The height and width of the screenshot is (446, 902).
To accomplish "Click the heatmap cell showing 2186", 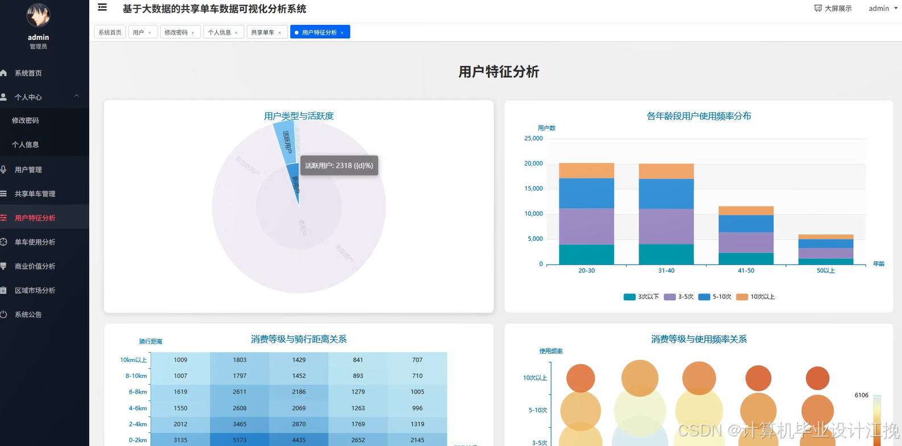I will pyautogui.click(x=299, y=392).
